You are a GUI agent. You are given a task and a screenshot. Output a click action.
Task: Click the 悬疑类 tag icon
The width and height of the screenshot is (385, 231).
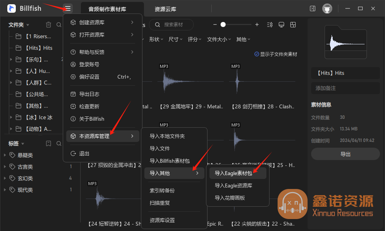[x=12, y=155]
